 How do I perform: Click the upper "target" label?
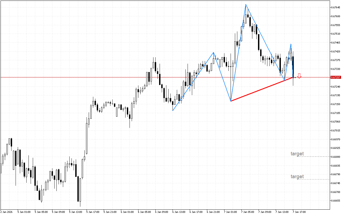click(x=297, y=154)
